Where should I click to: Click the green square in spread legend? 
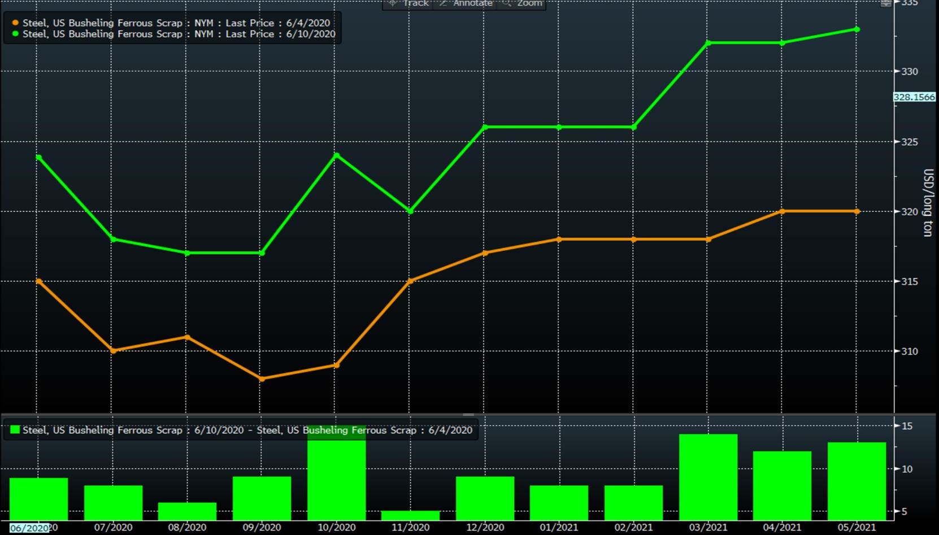point(15,430)
